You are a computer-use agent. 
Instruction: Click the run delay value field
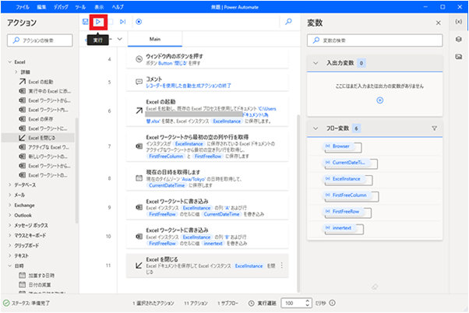pos(293,303)
